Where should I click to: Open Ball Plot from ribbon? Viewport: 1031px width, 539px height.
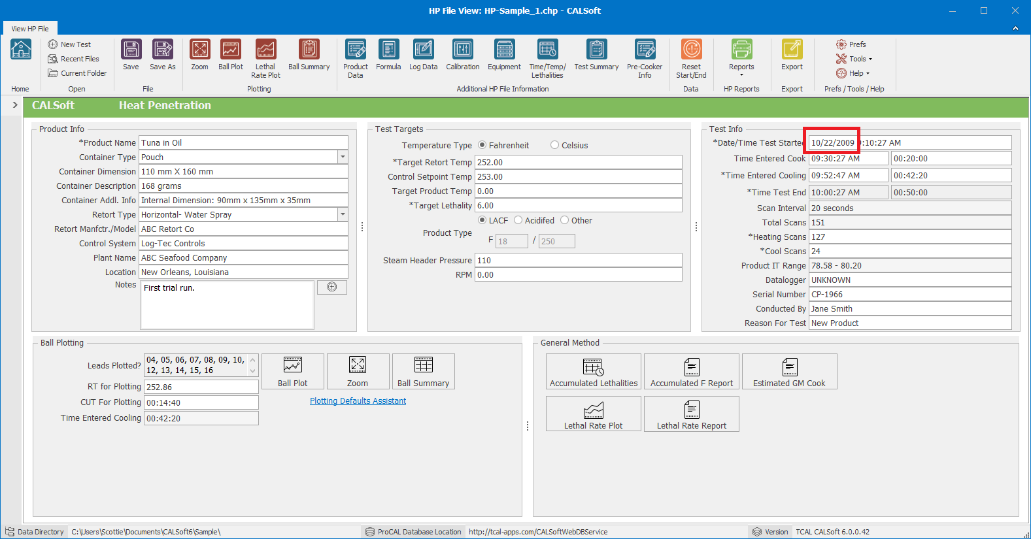tap(230, 55)
